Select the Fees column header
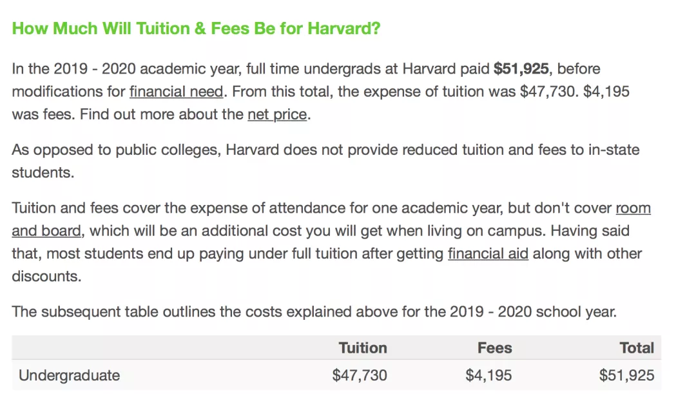Screen dimensions: 696x394 (494, 348)
